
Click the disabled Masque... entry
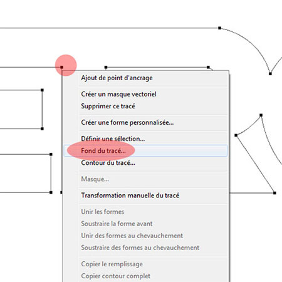pyautogui.click(x=145, y=179)
